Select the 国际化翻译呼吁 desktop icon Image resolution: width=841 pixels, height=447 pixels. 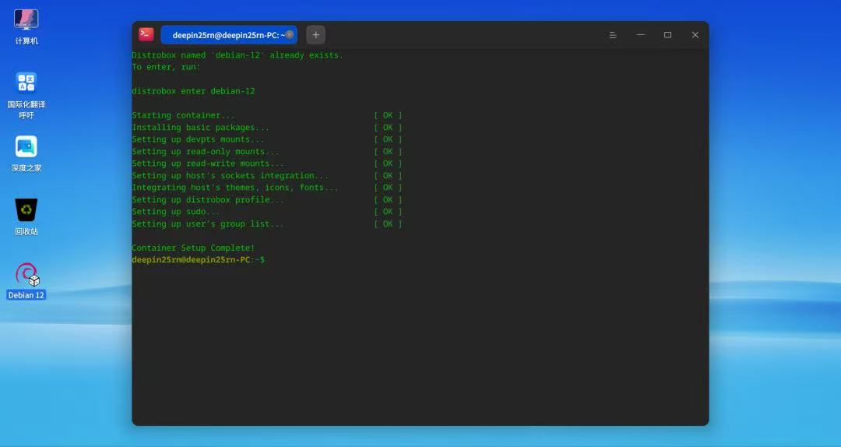pos(26,96)
